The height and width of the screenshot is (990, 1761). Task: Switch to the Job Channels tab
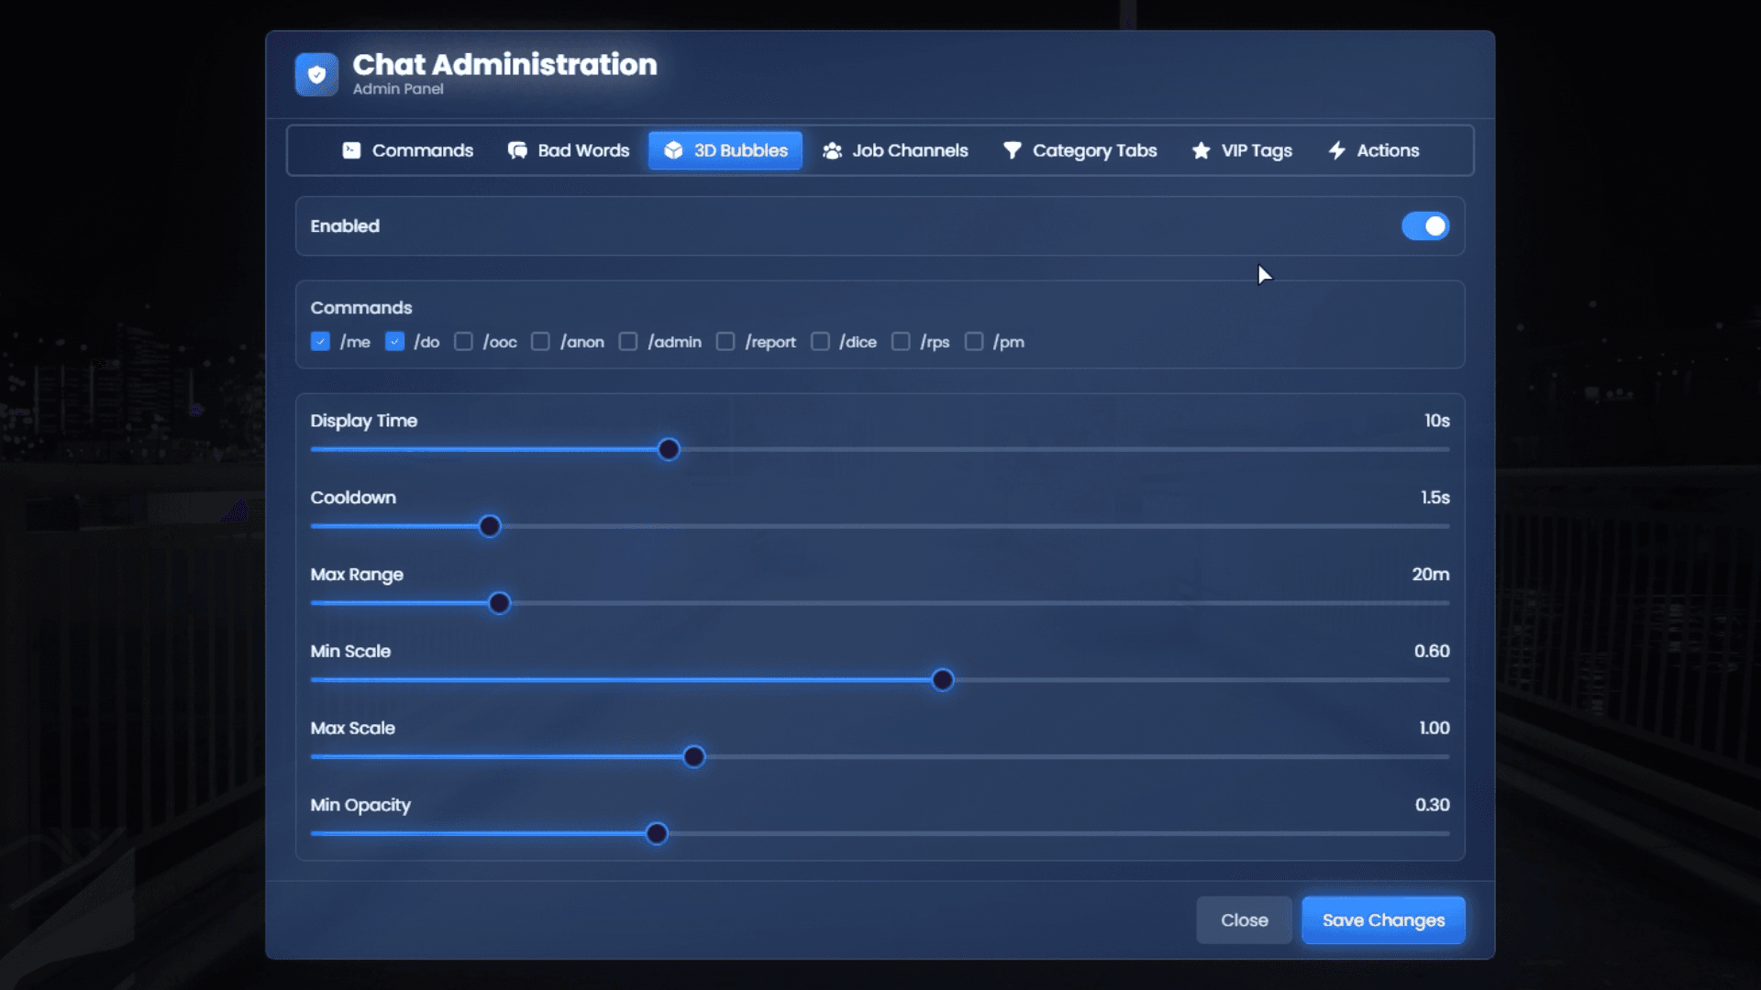pyautogui.click(x=895, y=150)
